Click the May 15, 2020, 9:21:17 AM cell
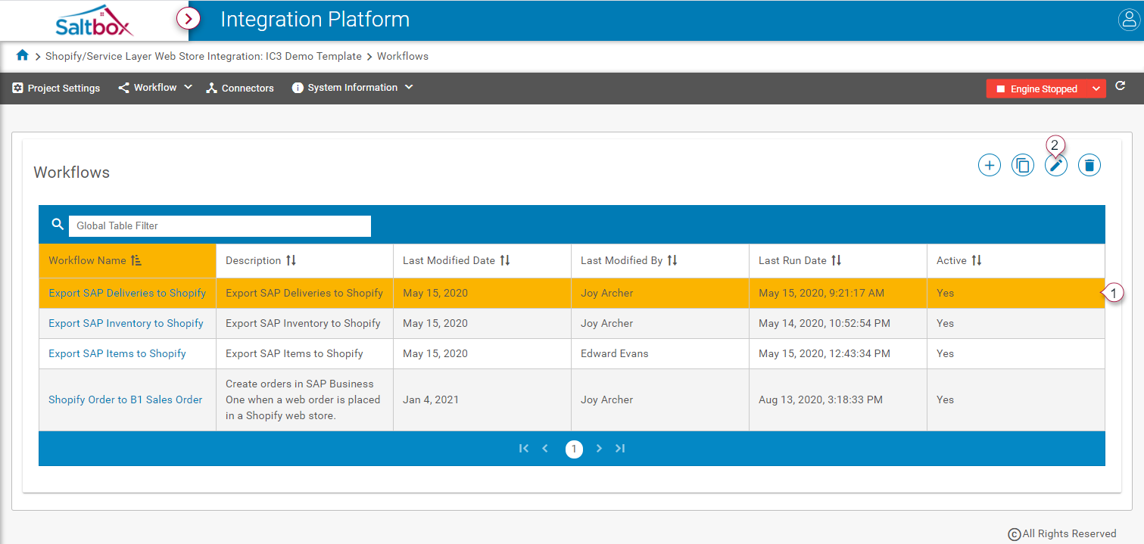1144x544 pixels. pyautogui.click(x=838, y=293)
